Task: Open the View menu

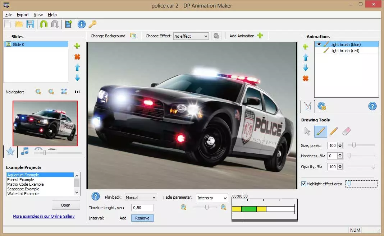Action: tap(38, 15)
